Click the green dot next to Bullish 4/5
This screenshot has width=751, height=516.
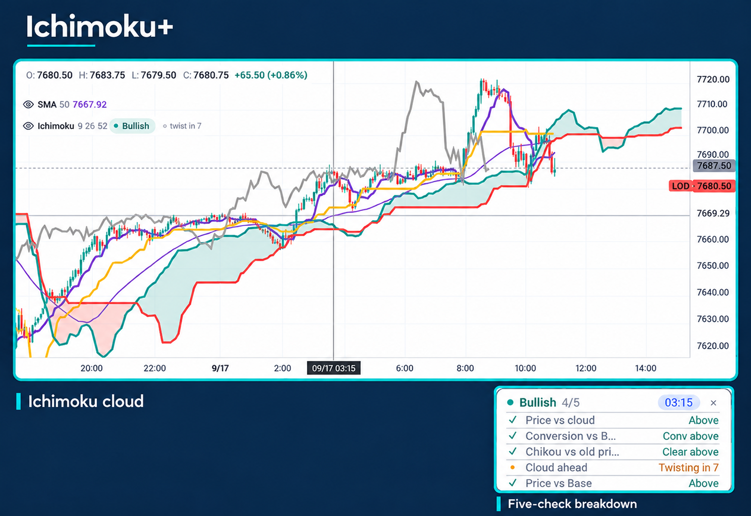(510, 402)
